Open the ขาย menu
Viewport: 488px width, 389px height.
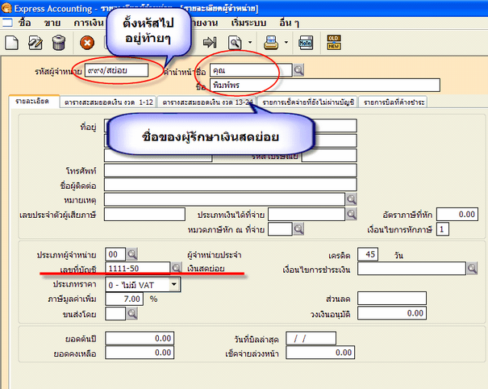point(52,22)
